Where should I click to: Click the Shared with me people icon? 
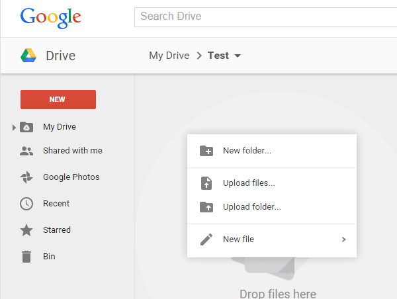26,151
